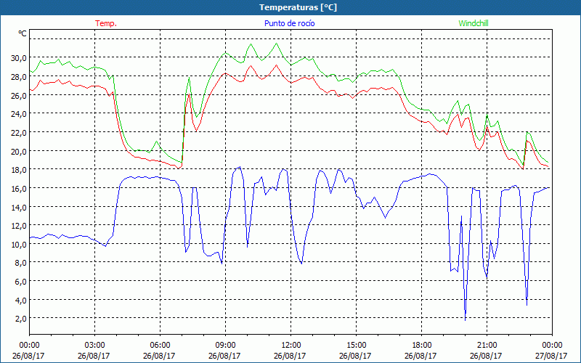
Task: Click the 15:00 time axis label
Action: click(356, 346)
